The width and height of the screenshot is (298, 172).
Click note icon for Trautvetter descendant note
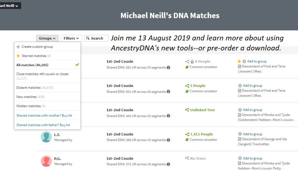point(240,139)
